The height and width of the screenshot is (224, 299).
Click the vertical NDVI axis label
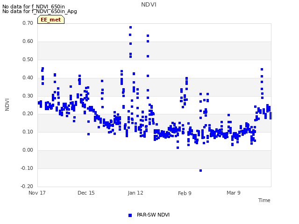pos(7,105)
